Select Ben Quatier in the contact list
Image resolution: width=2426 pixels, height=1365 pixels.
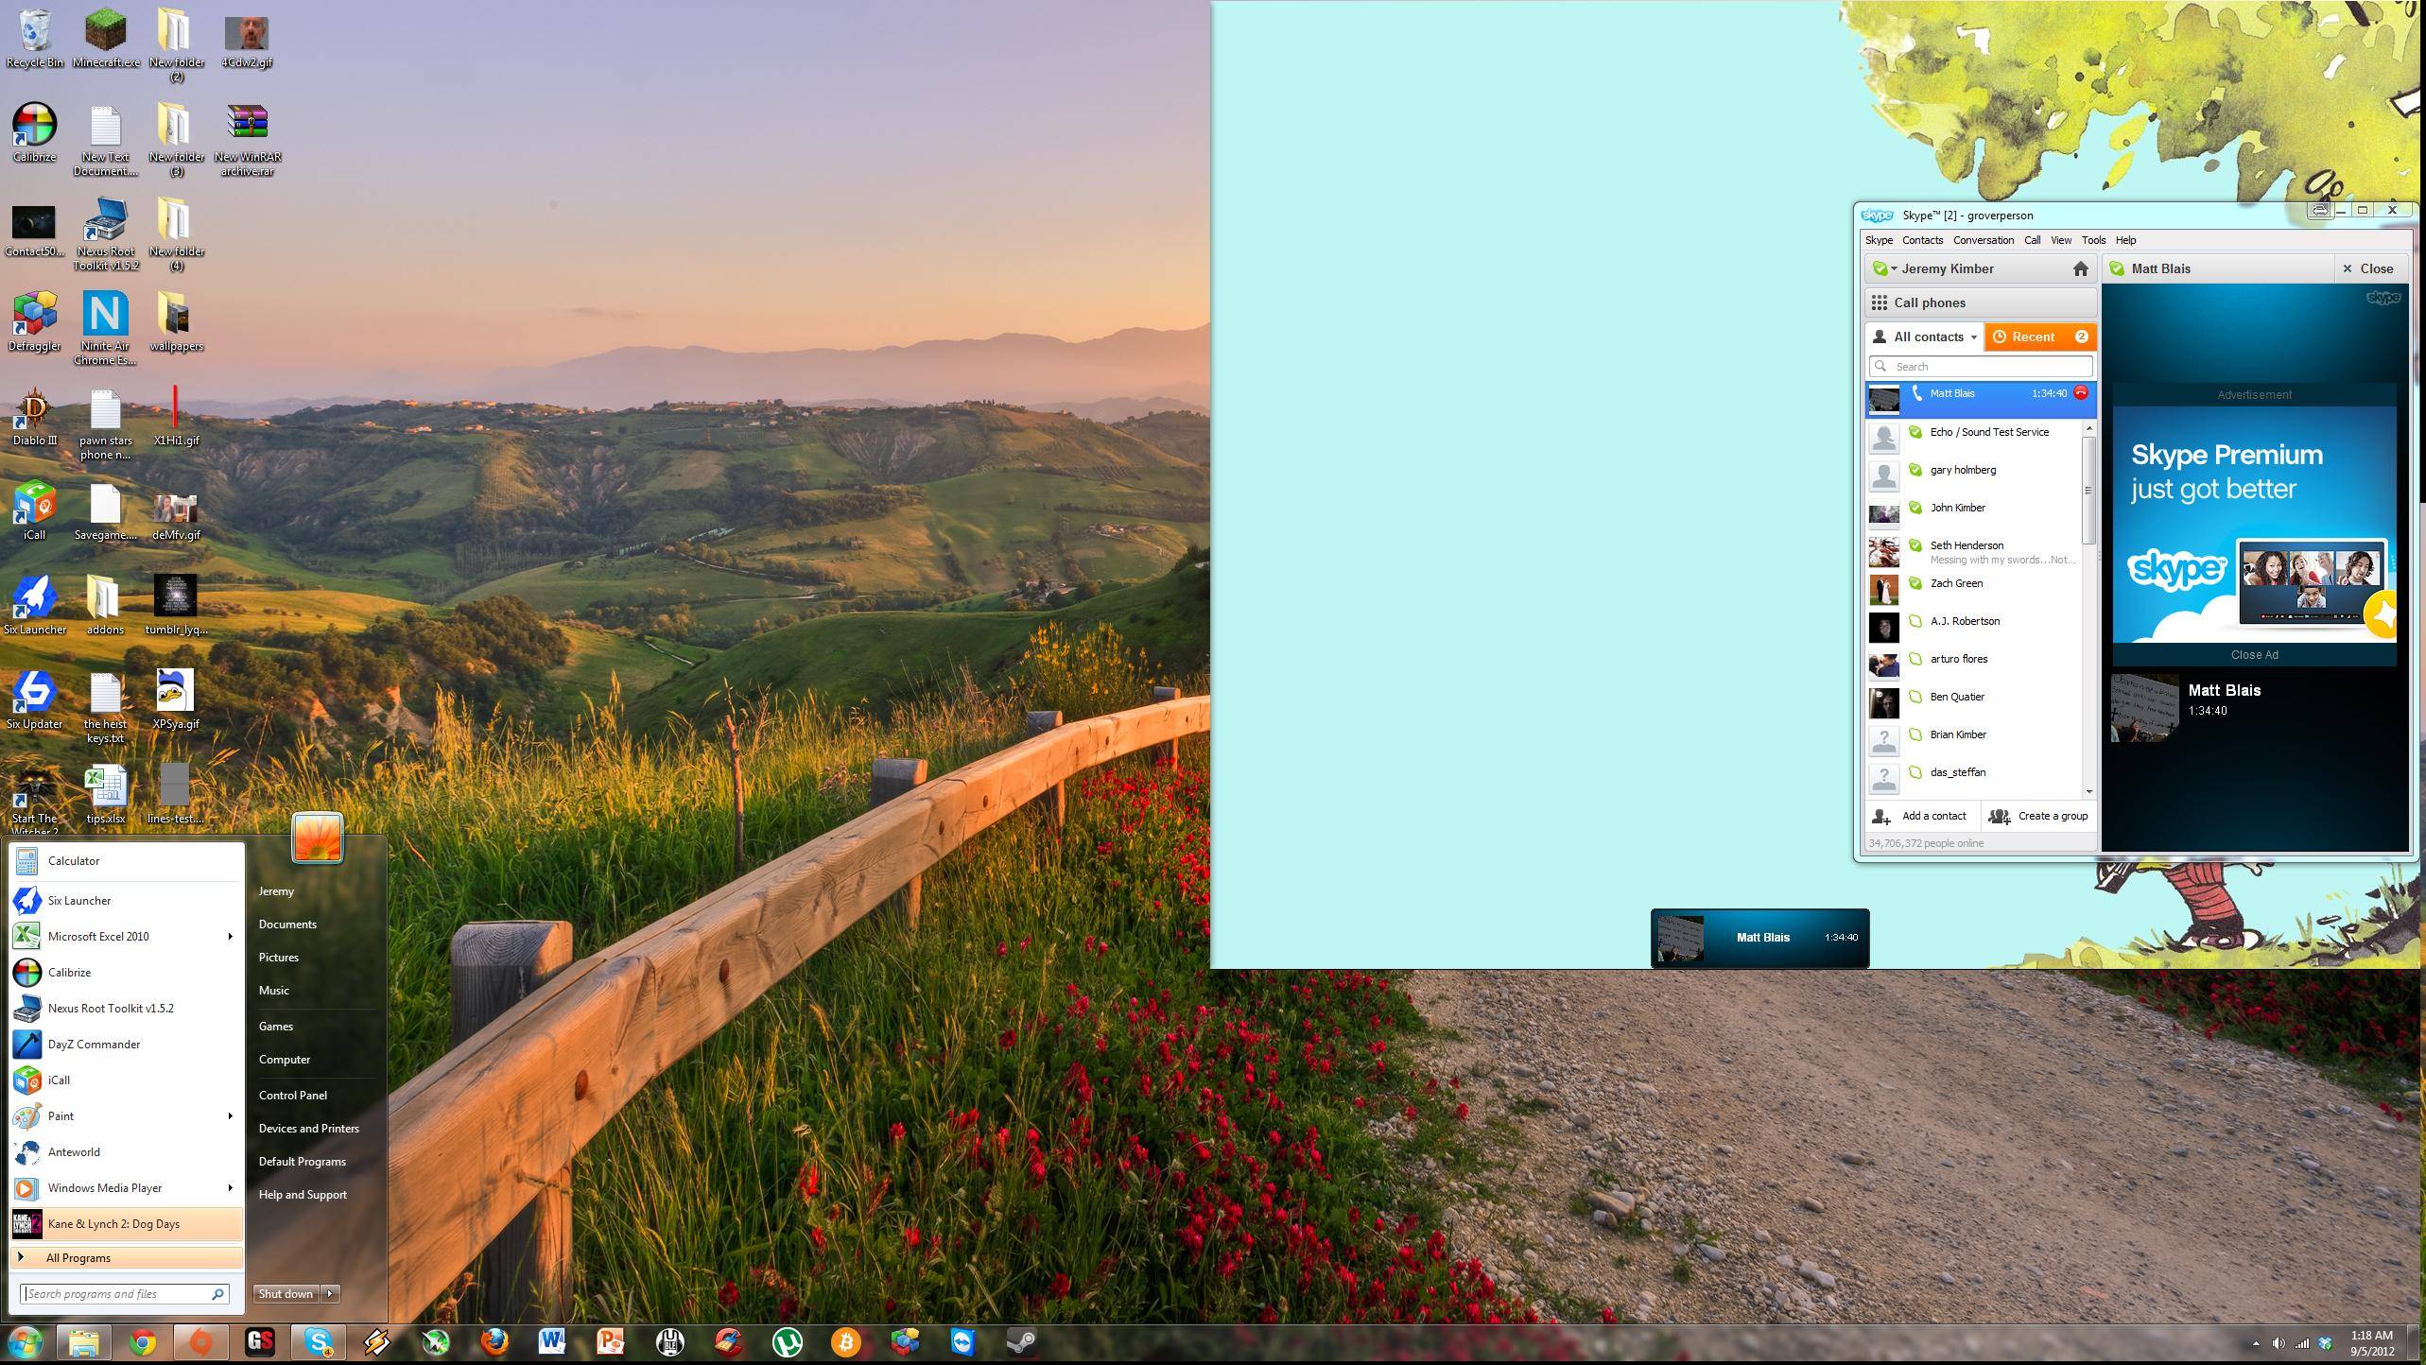pos(1974,701)
